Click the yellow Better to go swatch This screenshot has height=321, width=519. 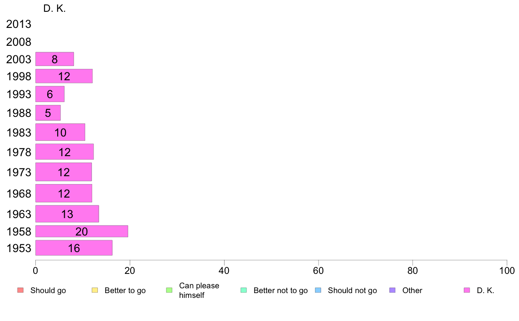95,290
